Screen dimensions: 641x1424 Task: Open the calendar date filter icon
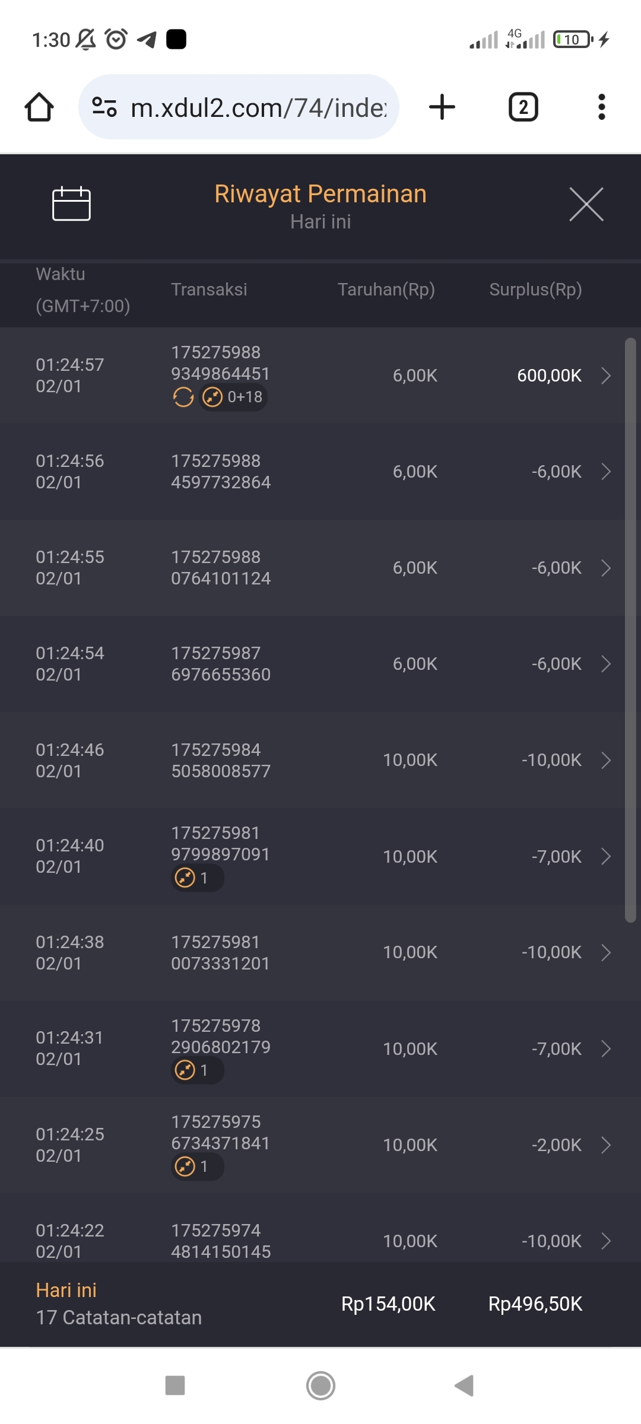click(71, 204)
